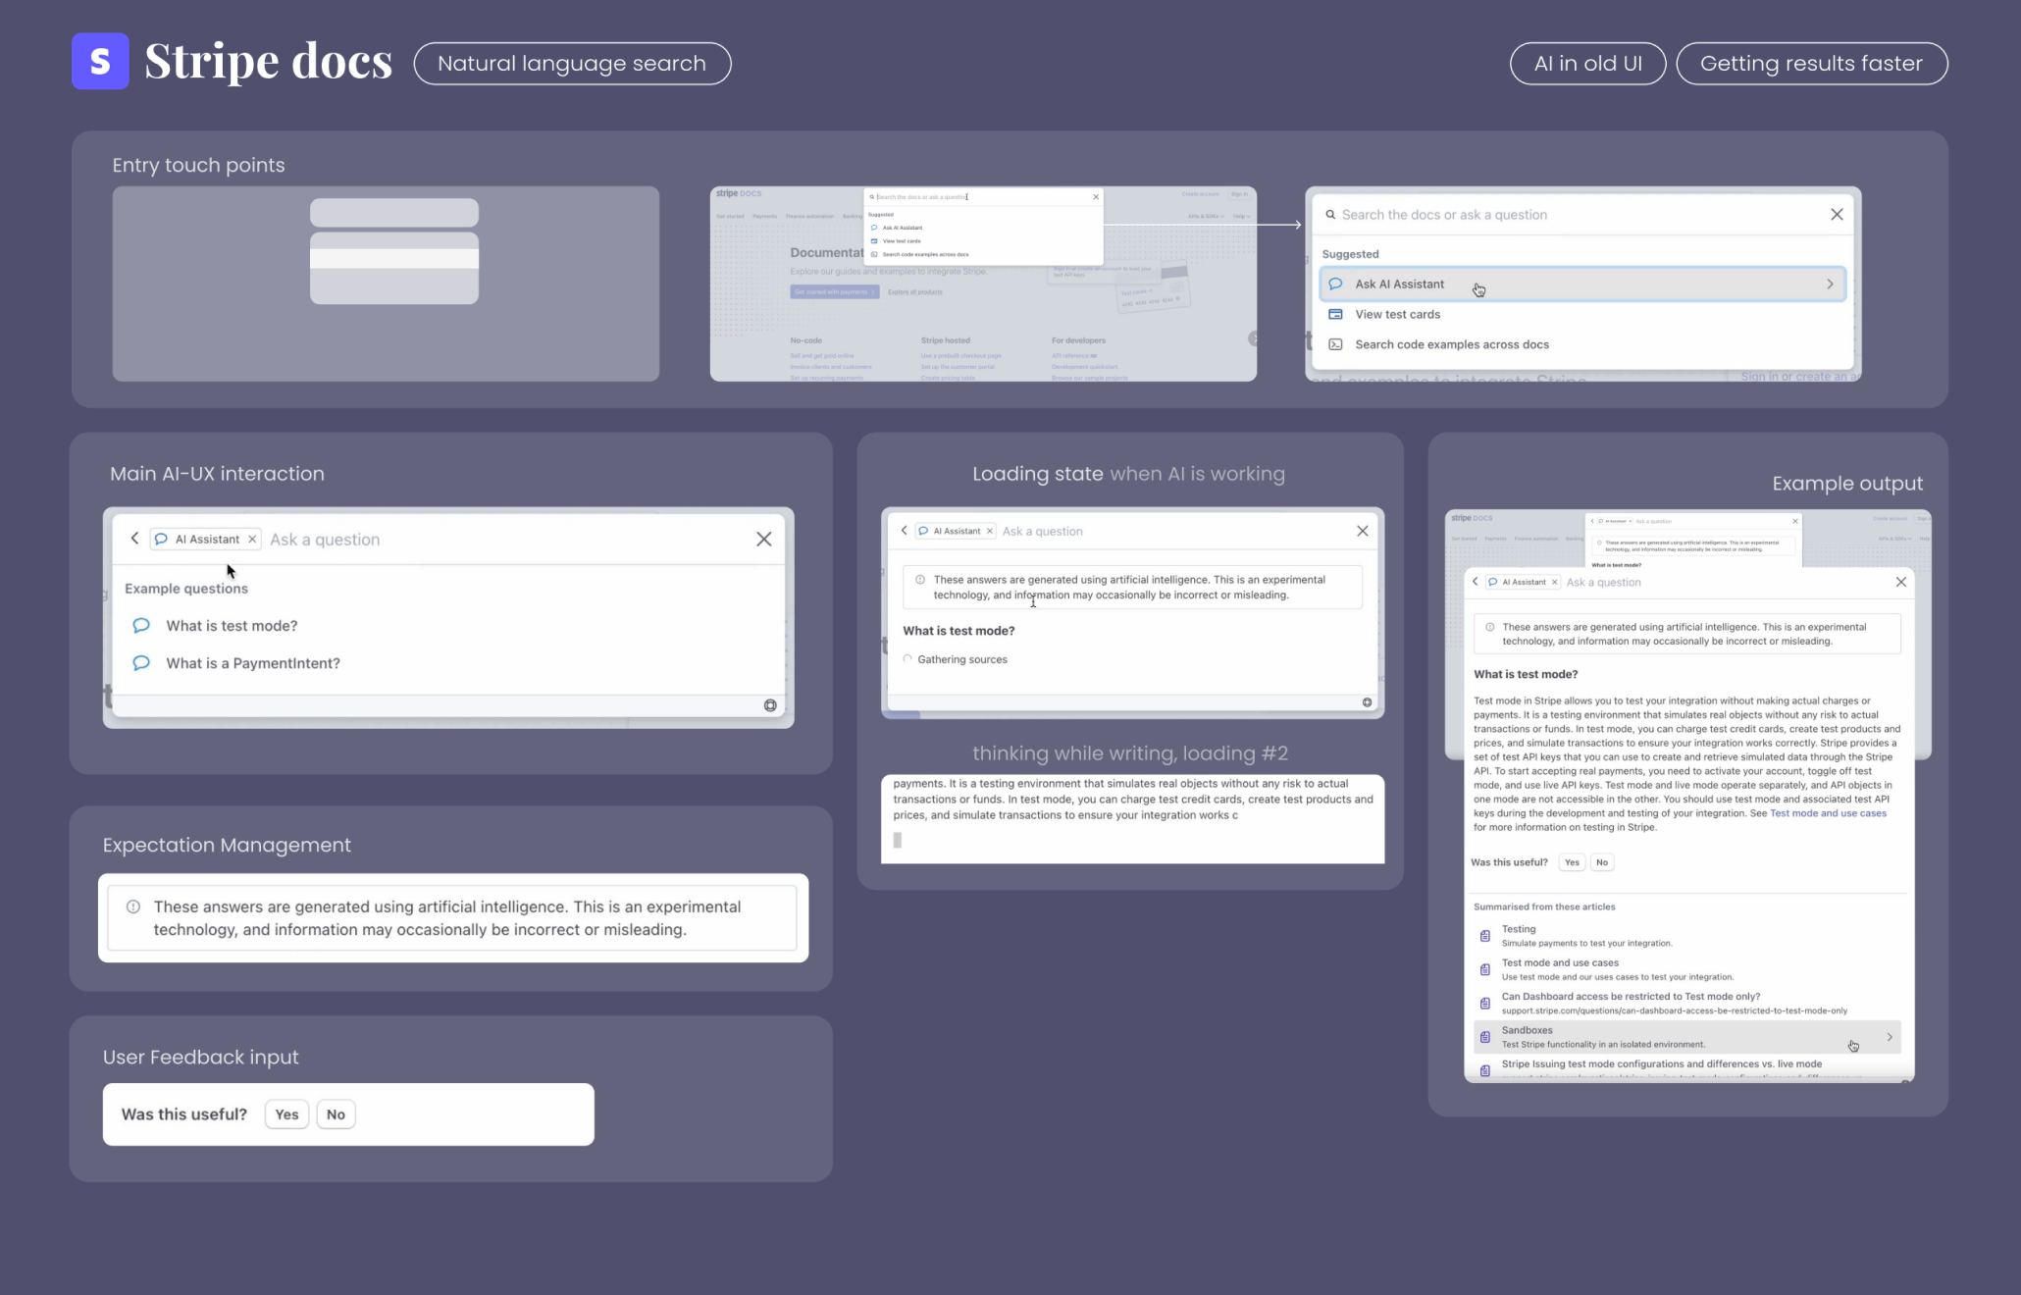
Task: Click the Stripe docs S logo icon
Action: [x=100, y=62]
